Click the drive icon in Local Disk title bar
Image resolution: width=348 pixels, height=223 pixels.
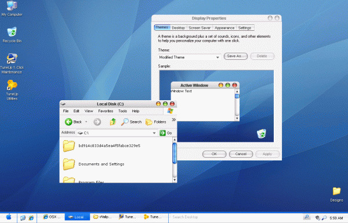tap(63, 104)
